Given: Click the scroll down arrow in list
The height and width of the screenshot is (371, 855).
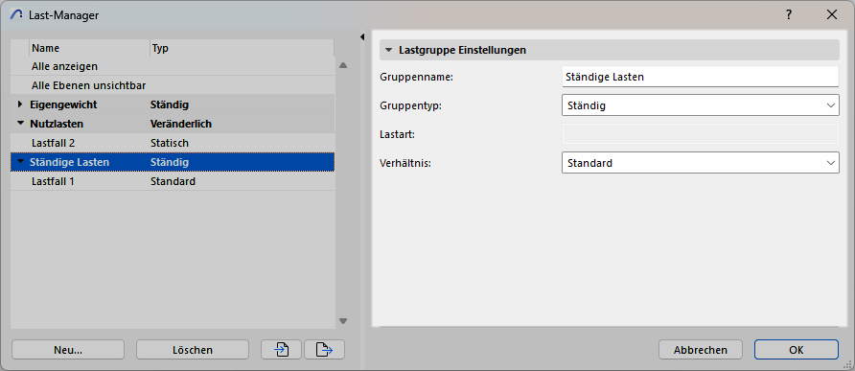Looking at the screenshot, I should click(343, 321).
